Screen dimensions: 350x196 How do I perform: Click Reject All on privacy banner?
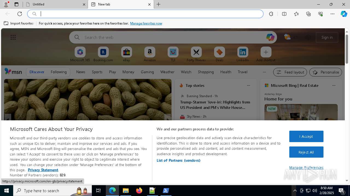point(306,152)
